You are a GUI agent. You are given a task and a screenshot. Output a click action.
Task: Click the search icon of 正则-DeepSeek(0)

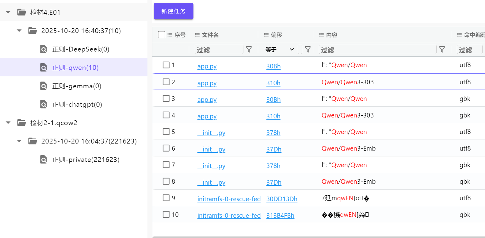click(x=44, y=49)
